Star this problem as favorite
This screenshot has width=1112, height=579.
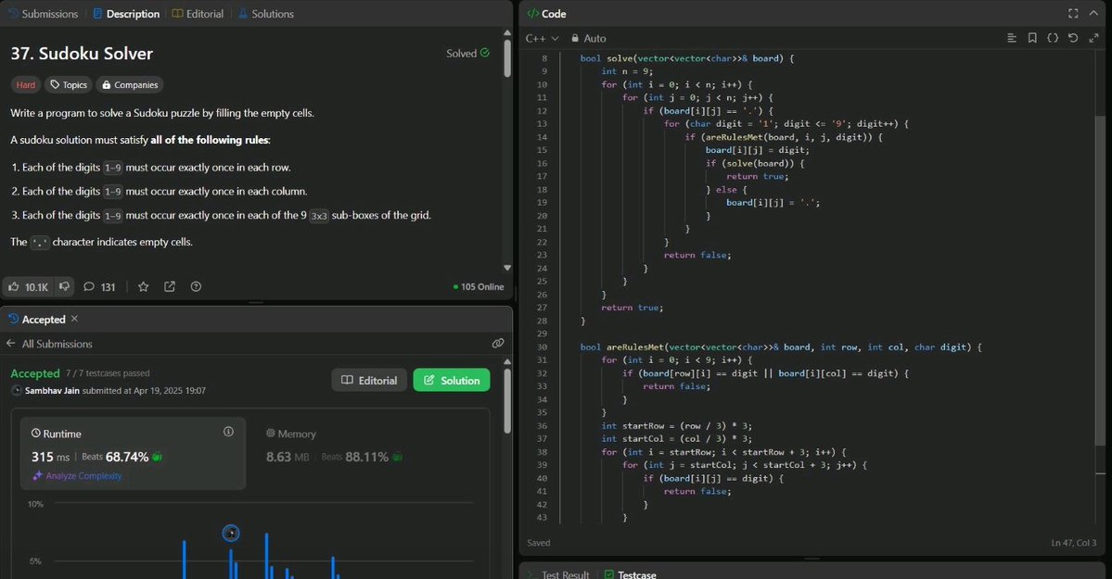pyautogui.click(x=143, y=286)
